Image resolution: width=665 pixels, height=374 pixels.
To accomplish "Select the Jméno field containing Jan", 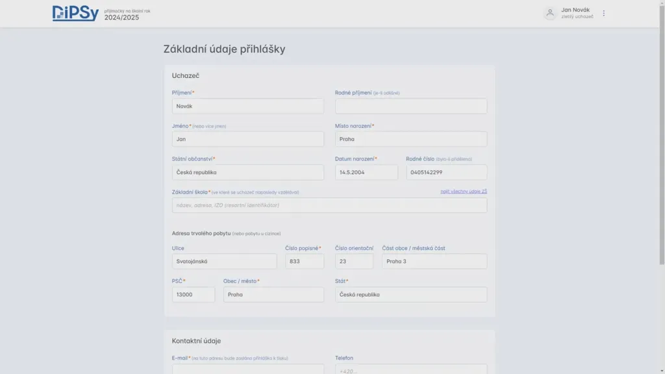I will pyautogui.click(x=247, y=139).
